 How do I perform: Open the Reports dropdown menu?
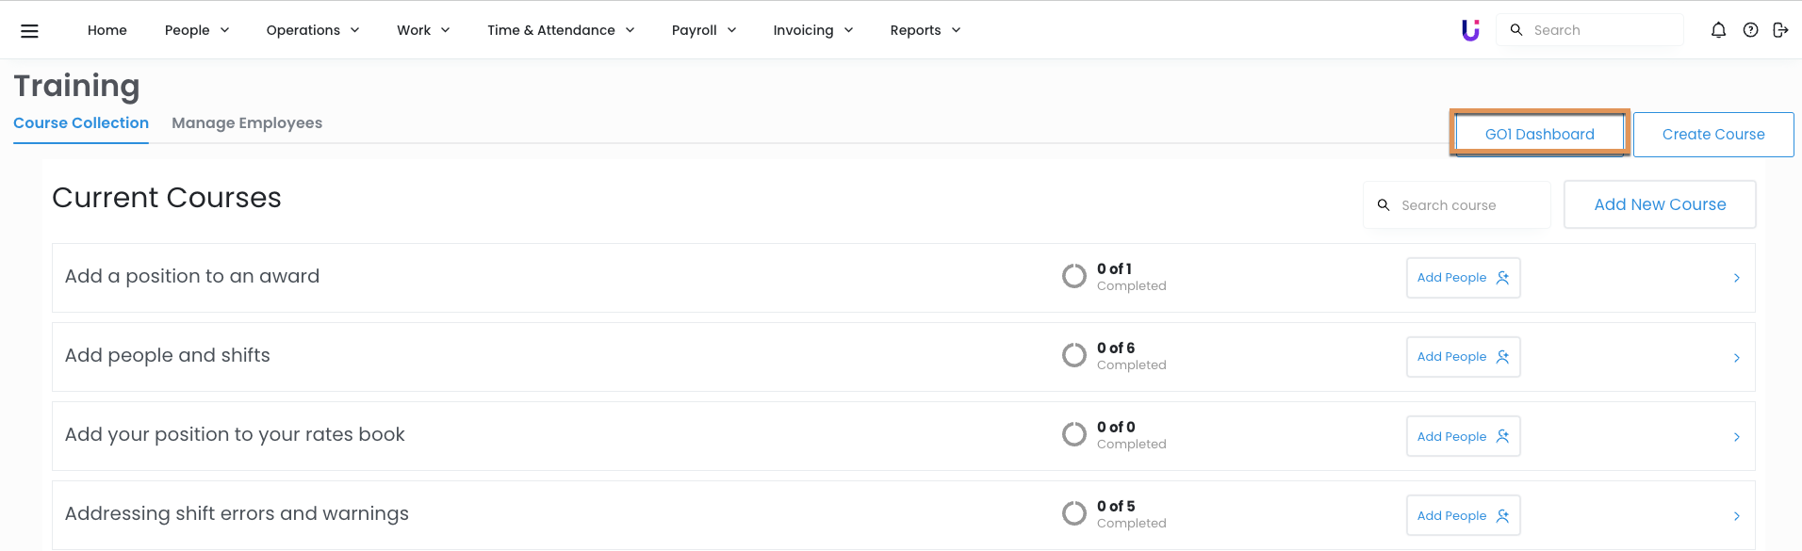pyautogui.click(x=925, y=30)
